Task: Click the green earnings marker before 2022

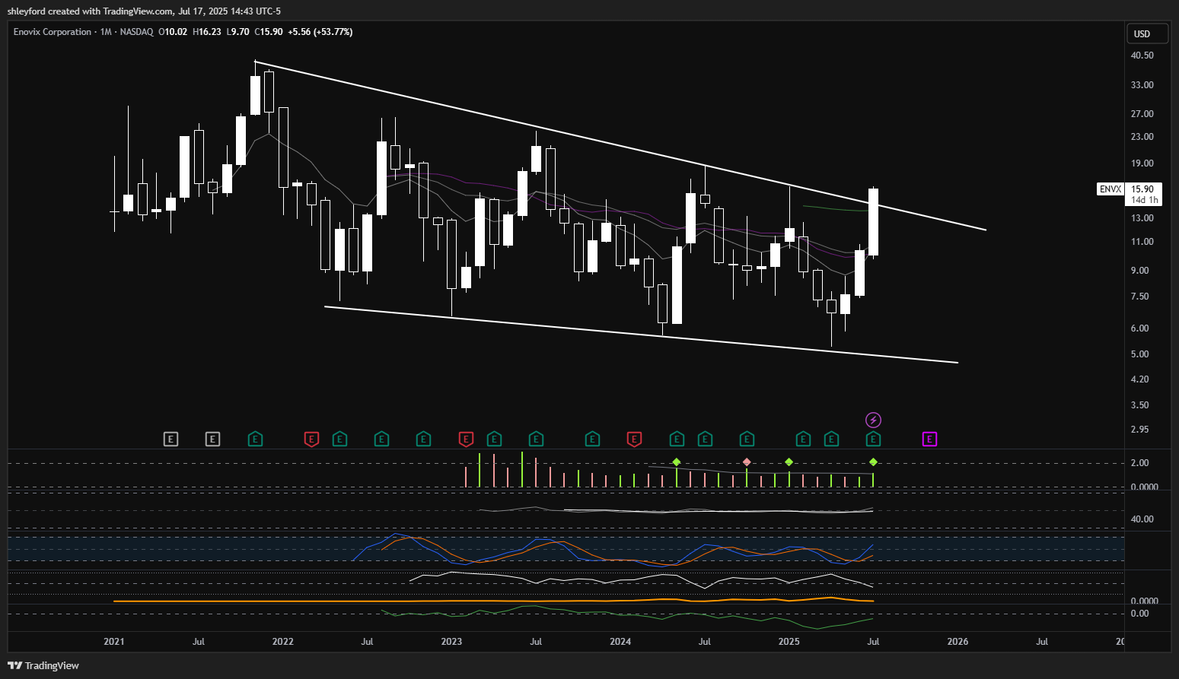Action: 255,439
